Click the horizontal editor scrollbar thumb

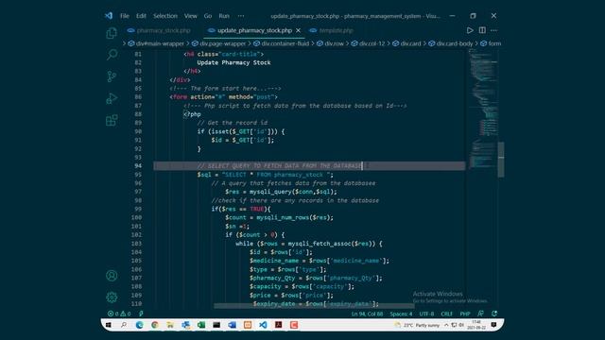click(314, 306)
